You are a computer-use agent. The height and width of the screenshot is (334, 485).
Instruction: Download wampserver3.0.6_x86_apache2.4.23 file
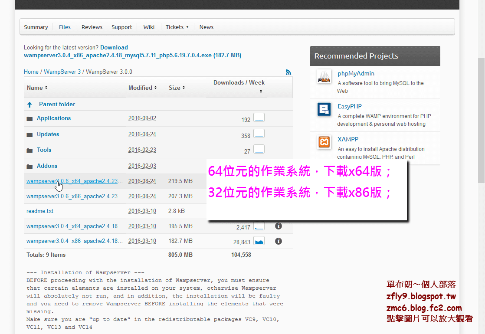[75, 196]
